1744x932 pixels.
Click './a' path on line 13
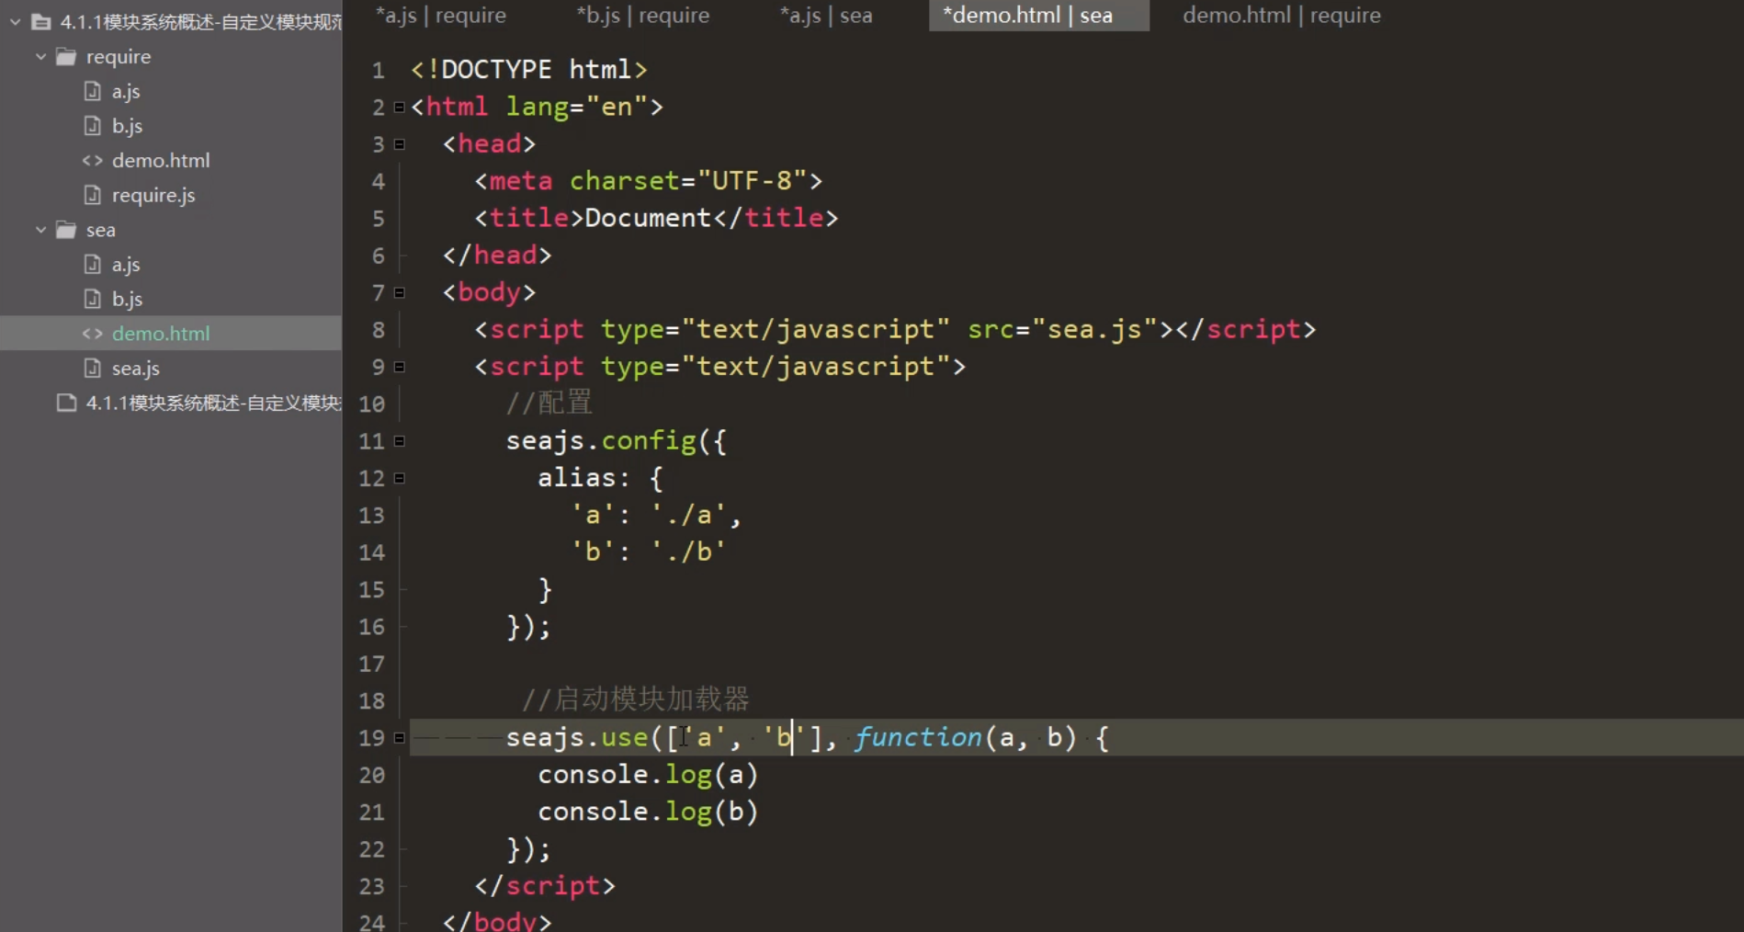coord(688,515)
